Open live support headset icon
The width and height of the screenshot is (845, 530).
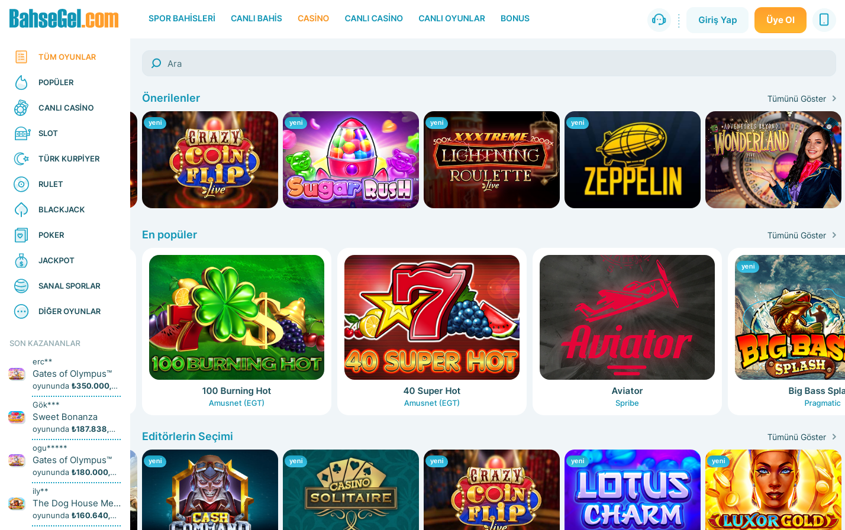pos(659,20)
